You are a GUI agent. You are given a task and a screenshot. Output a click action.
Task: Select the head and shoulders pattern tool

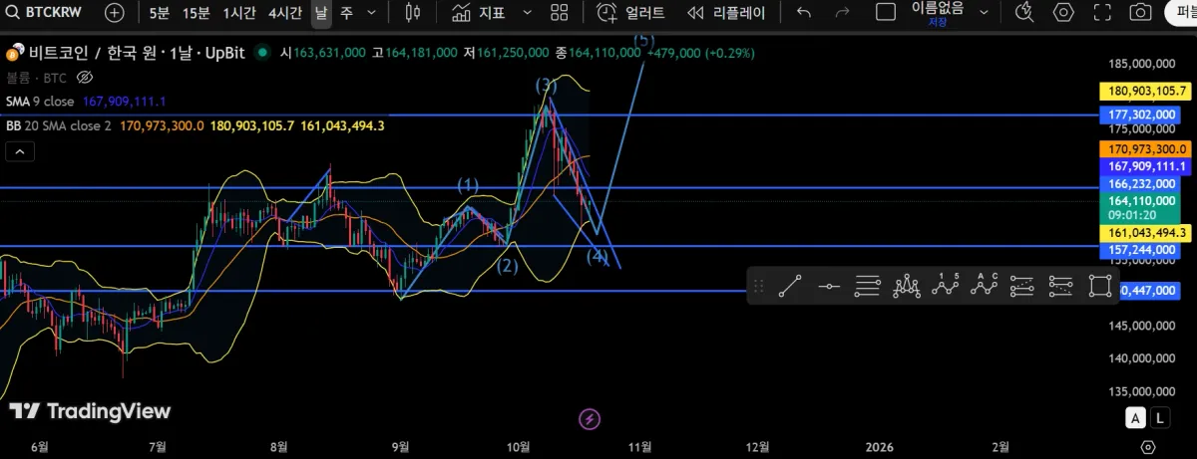point(907,286)
